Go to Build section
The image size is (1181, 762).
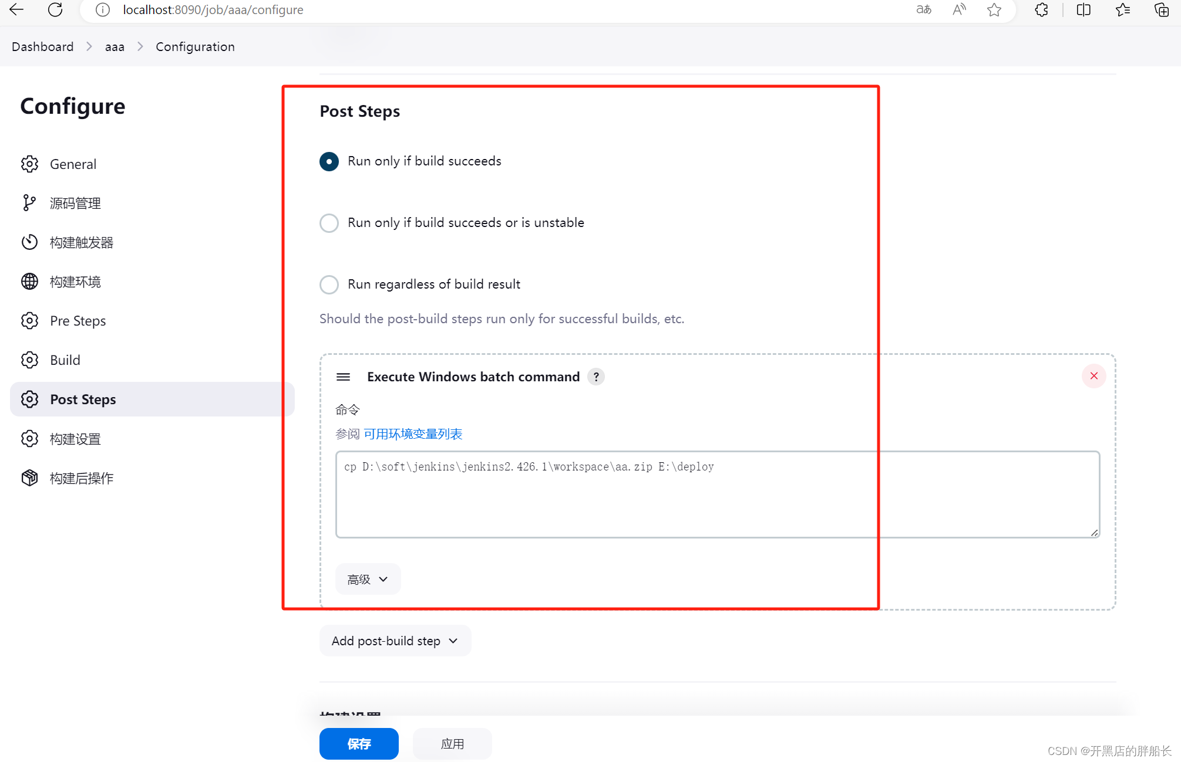coord(152,360)
